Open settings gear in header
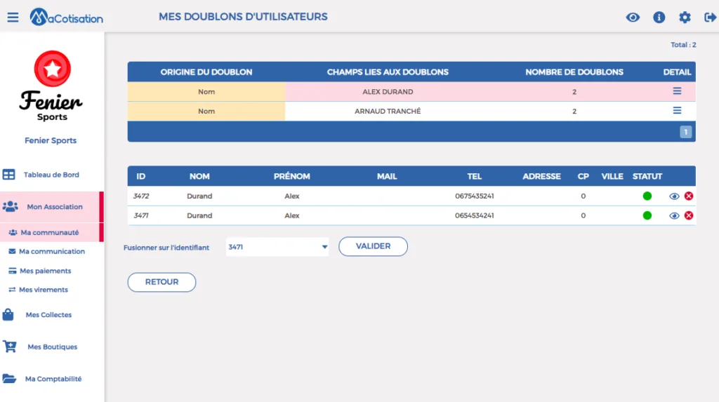Screen dimensions: 719x402 pos(685,18)
